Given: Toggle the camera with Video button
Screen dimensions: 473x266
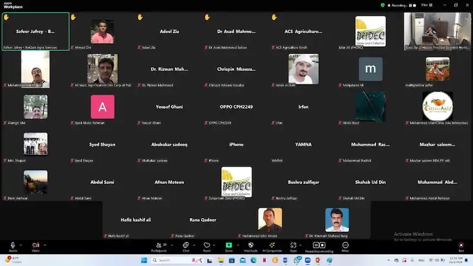Looking at the screenshot, I should click(35, 246).
